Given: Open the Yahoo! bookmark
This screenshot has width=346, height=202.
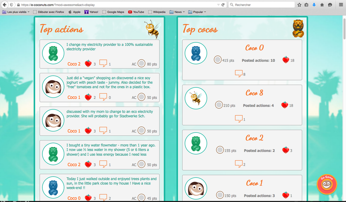Looking at the screenshot, I should click(x=91, y=12).
